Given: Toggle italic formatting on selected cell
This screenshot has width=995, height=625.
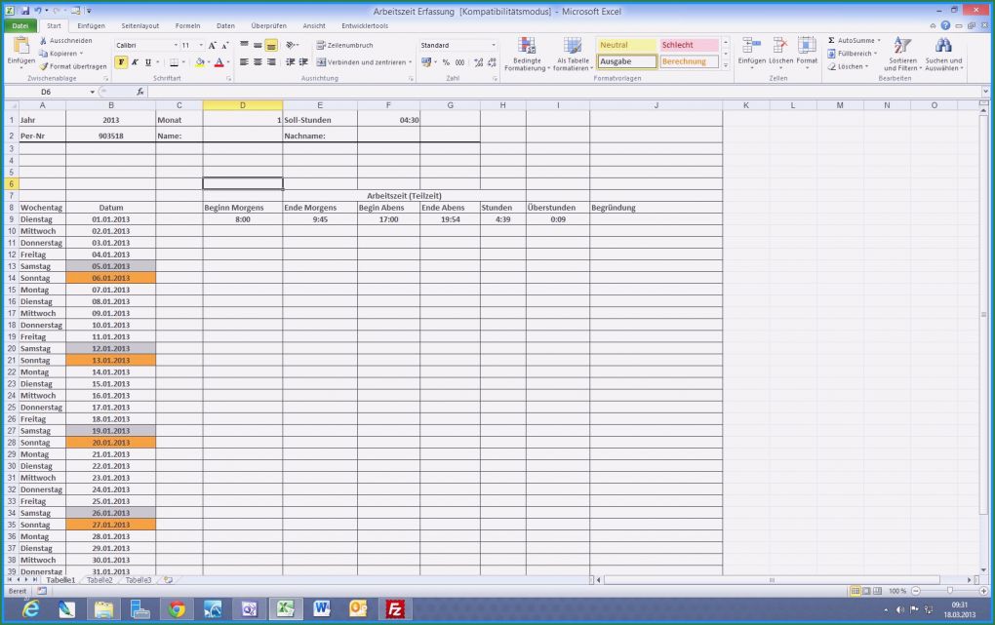Looking at the screenshot, I should coord(134,61).
